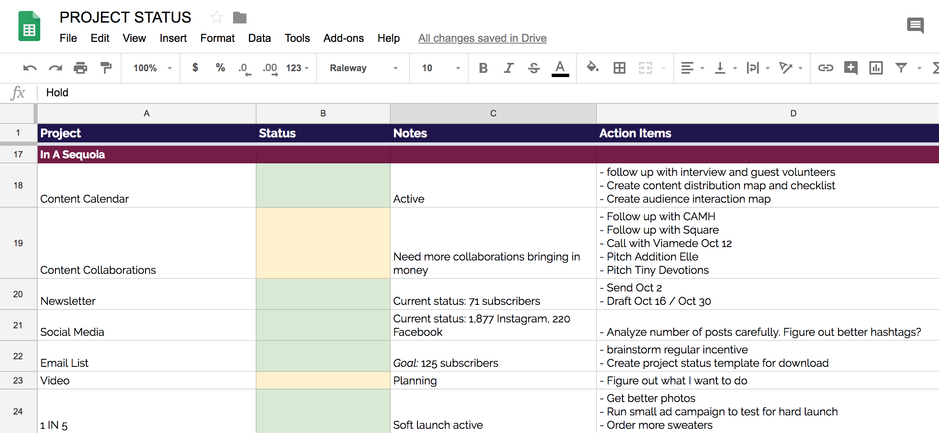Image resolution: width=939 pixels, height=433 pixels.
Task: Format as percent
Action: coord(220,67)
